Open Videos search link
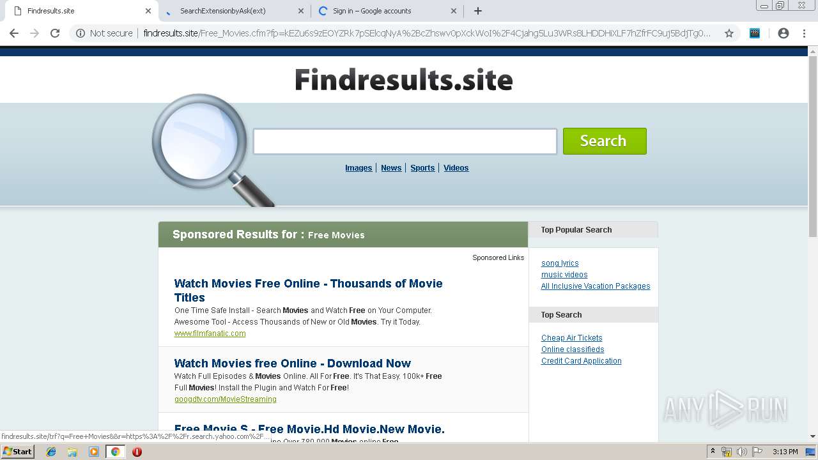This screenshot has width=818, height=460. (456, 168)
